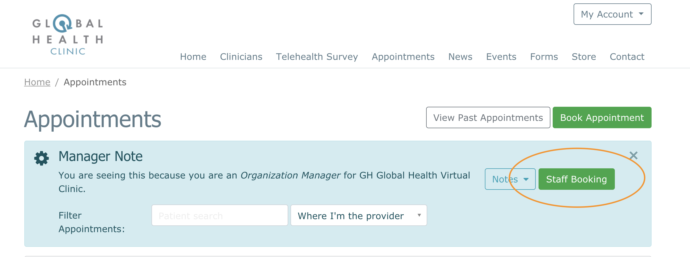Focus the Patient search field
Image resolution: width=690 pixels, height=257 pixels.
(x=220, y=215)
